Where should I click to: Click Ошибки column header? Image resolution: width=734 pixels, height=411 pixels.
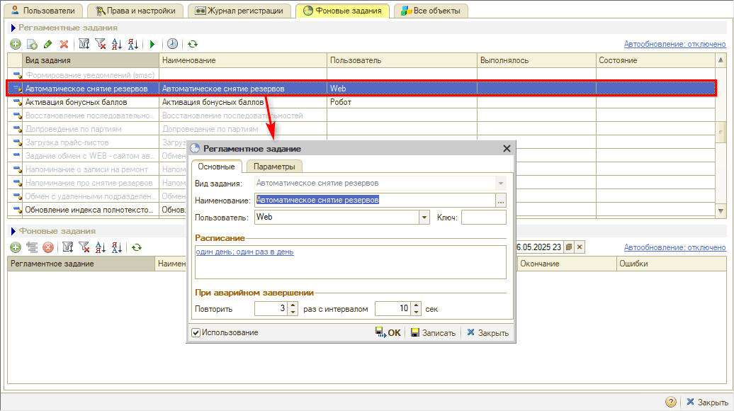pos(671,264)
